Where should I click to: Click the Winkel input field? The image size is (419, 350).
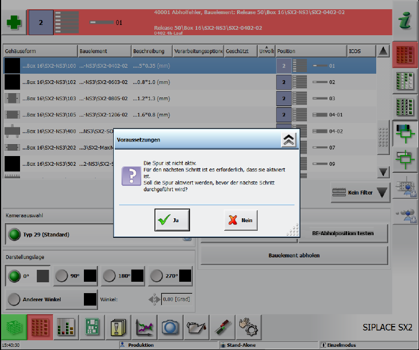(176, 299)
